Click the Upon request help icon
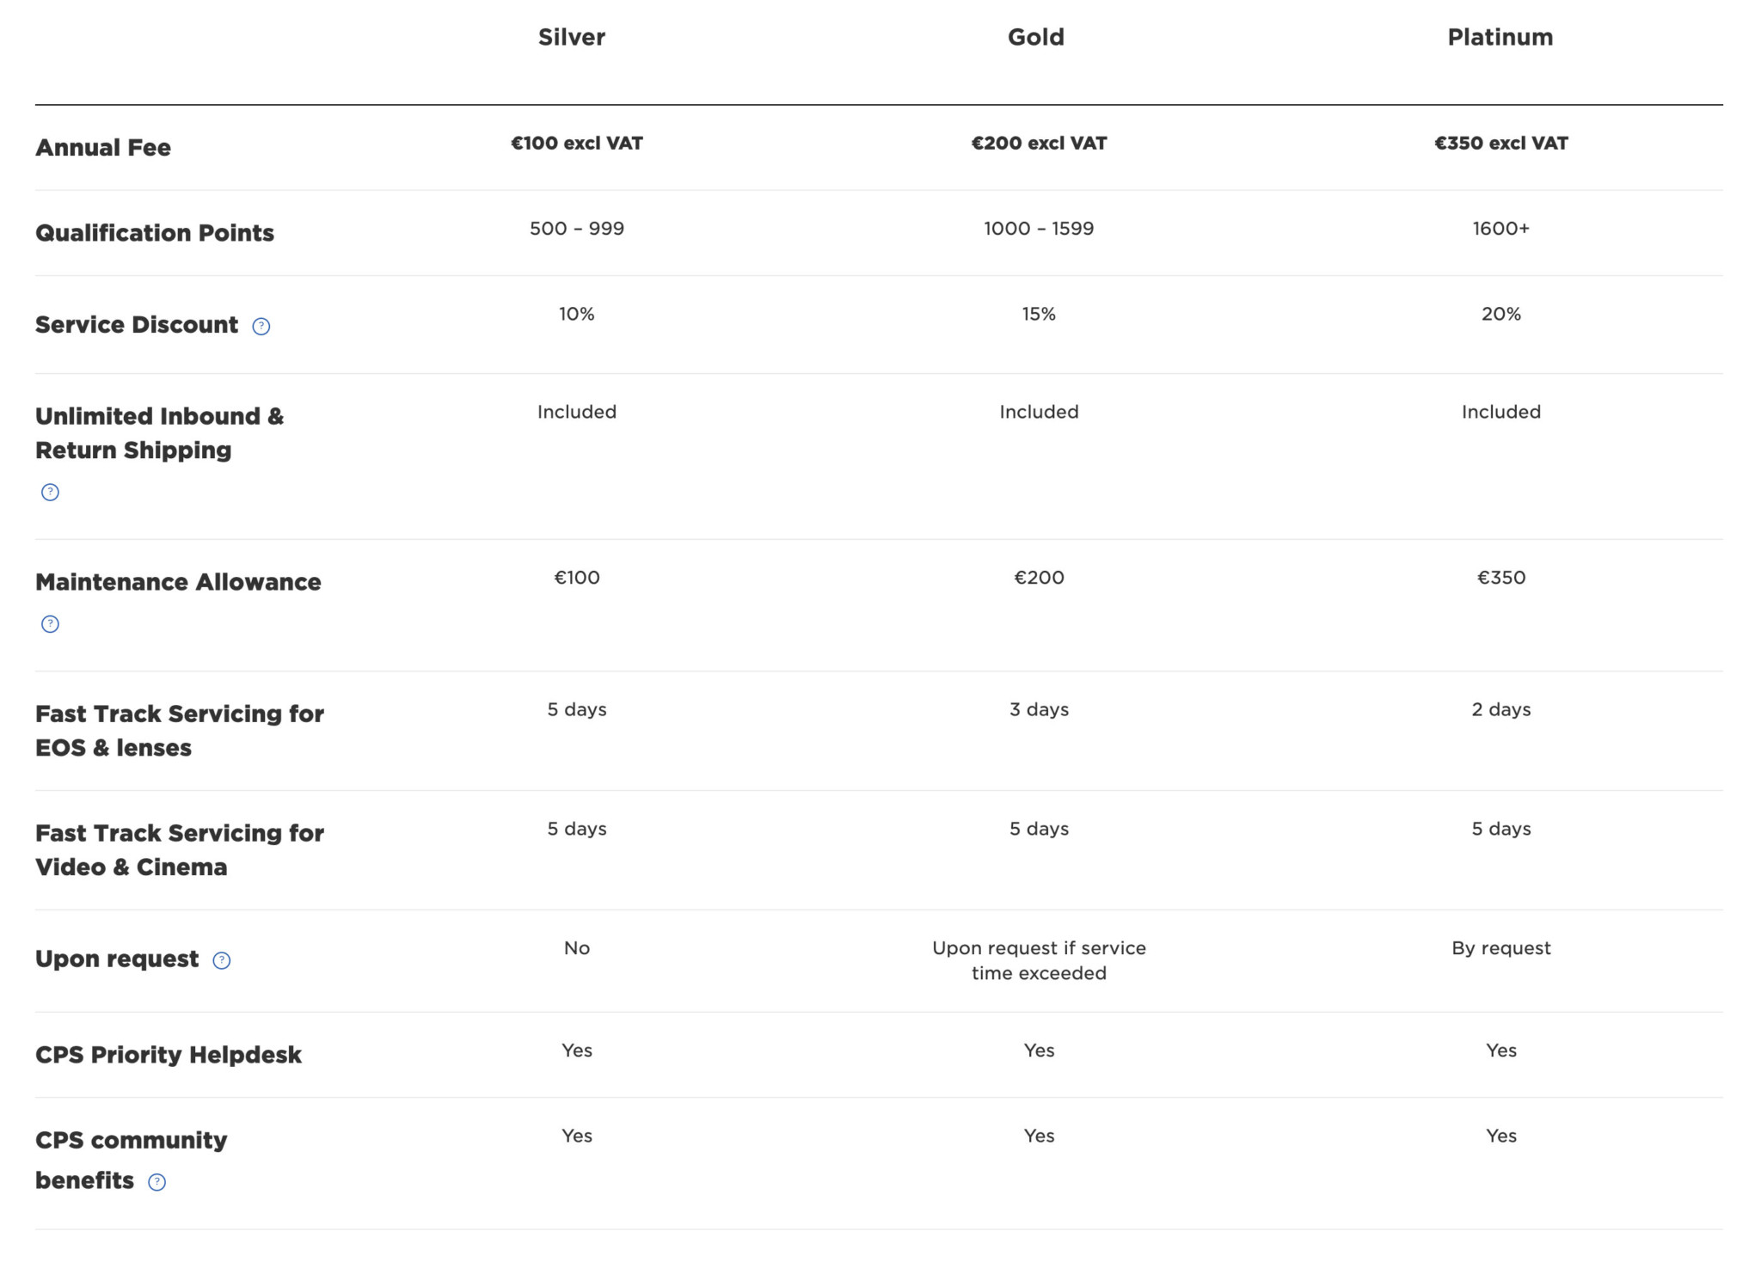 click(x=222, y=961)
